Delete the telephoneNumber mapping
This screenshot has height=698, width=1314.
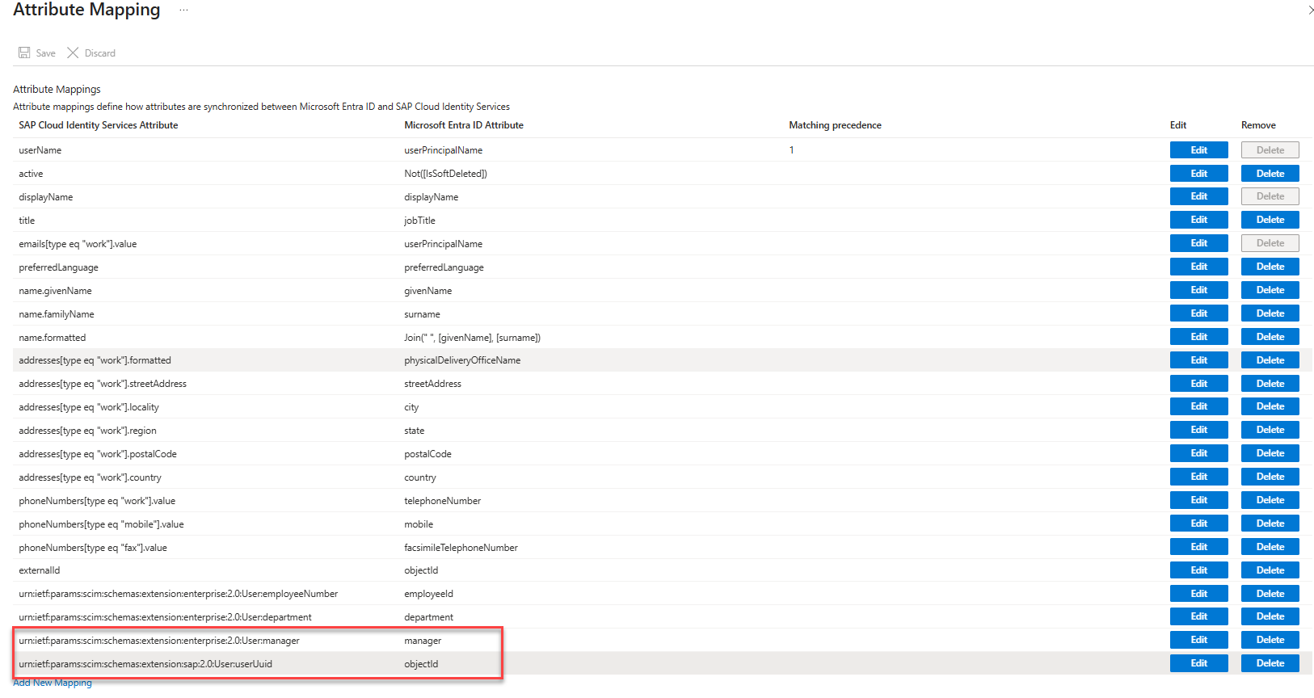coord(1270,500)
